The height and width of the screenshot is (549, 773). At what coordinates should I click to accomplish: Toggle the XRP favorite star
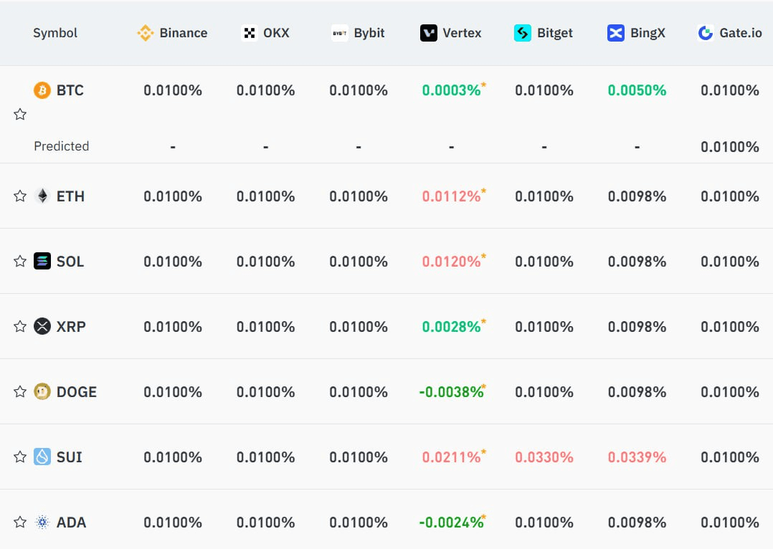click(20, 326)
